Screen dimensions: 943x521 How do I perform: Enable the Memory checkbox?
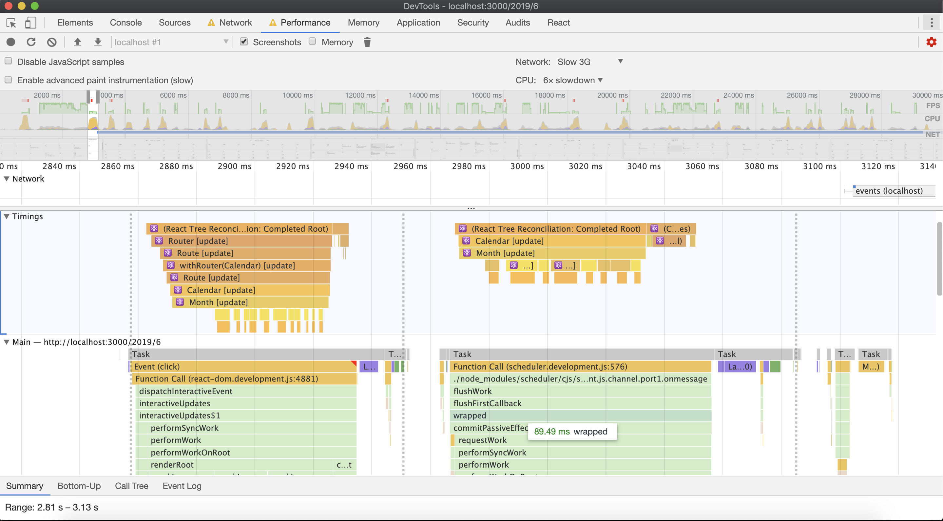pos(312,41)
